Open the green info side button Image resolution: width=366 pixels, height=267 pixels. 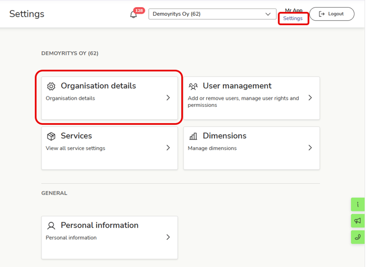tap(358, 204)
